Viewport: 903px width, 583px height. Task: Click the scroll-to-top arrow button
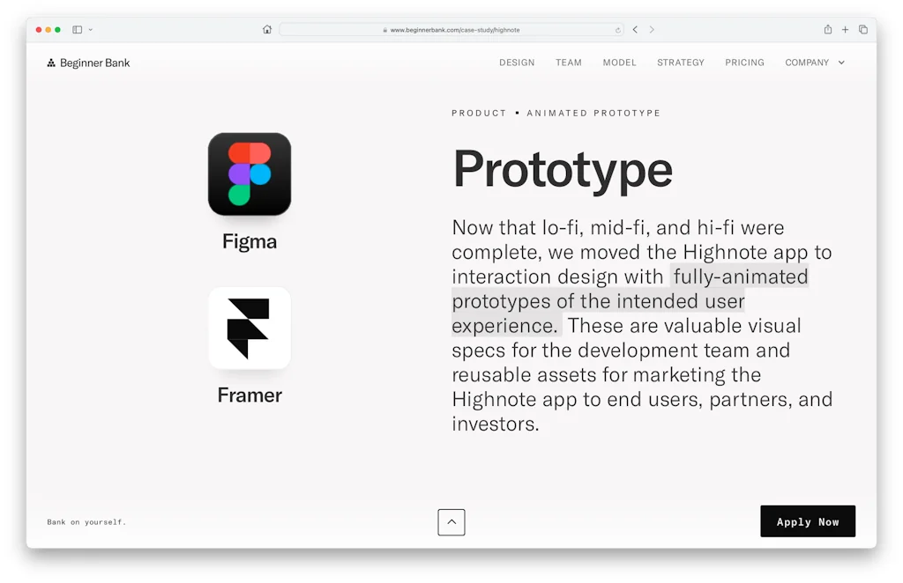[x=451, y=522]
